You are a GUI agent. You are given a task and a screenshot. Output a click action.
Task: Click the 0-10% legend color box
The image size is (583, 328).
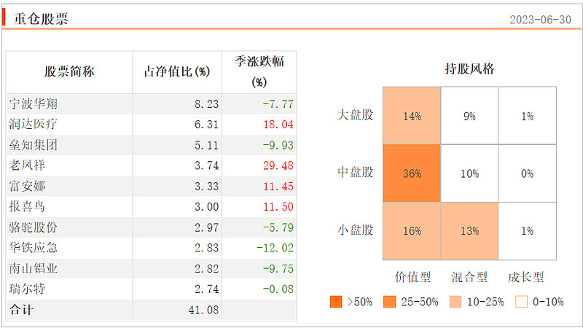[521, 301]
